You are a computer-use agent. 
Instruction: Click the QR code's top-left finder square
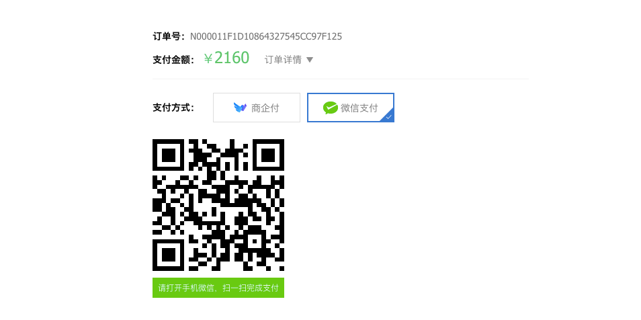tap(169, 155)
